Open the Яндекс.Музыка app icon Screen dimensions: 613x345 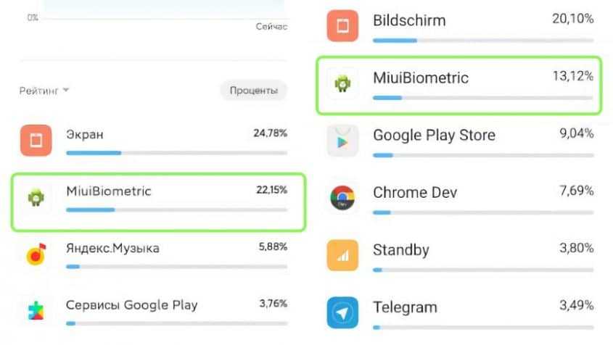(x=35, y=254)
